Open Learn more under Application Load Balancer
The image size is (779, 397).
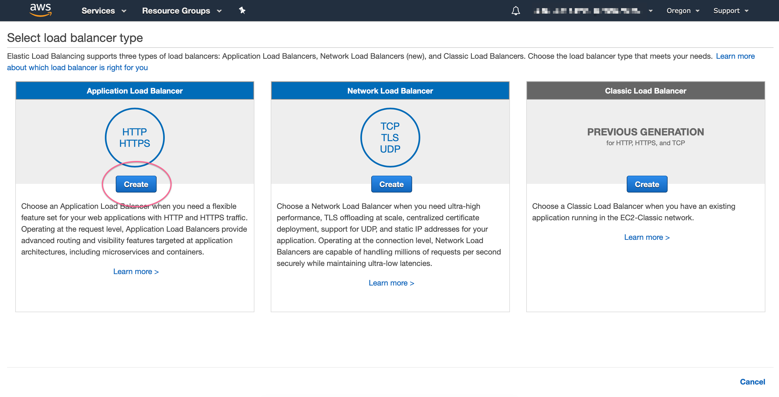(136, 271)
